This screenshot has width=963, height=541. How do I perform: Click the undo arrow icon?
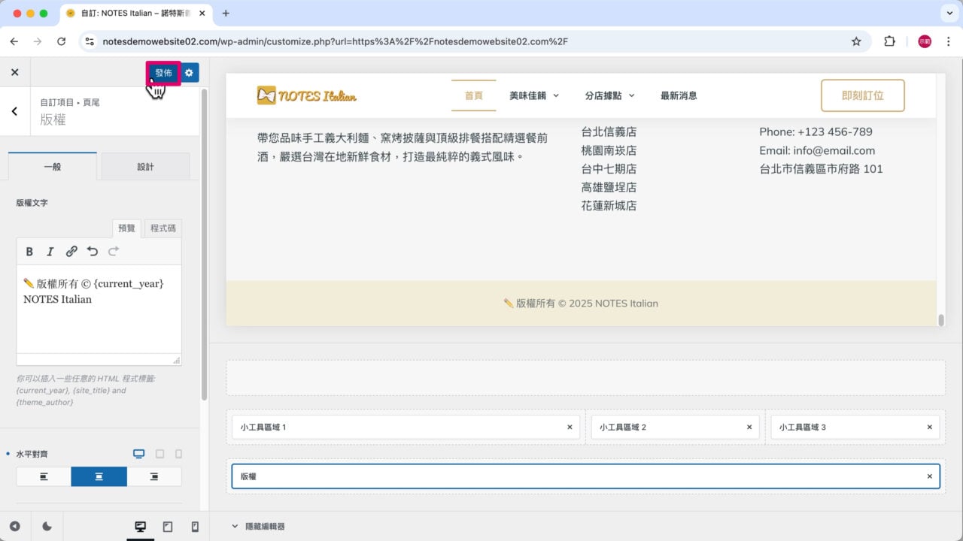[93, 251]
